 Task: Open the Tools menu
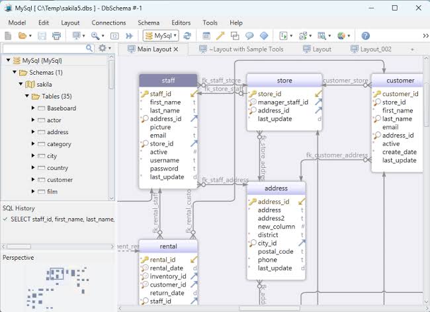click(x=210, y=22)
